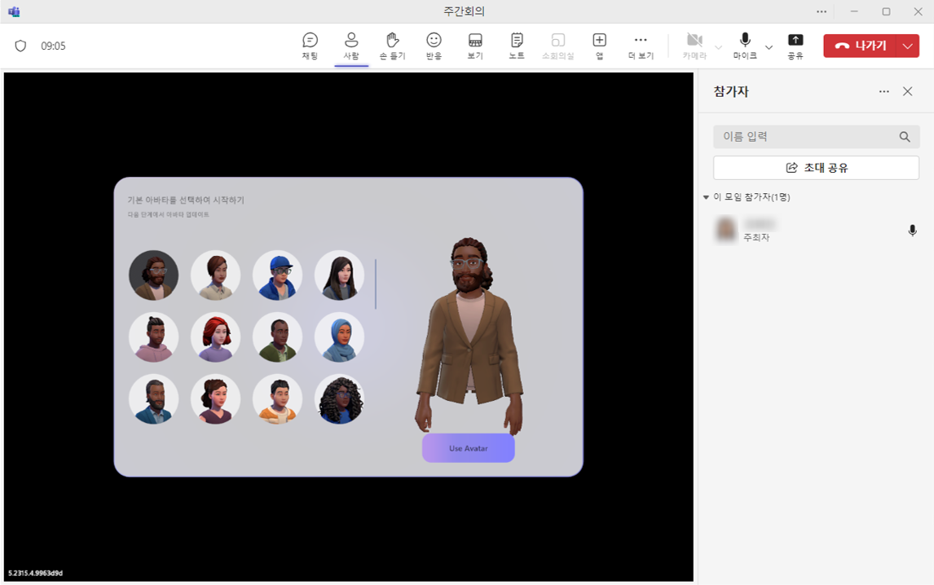This screenshot has width=934, height=585.
Task: Select the 사람 (people) icon
Action: click(351, 46)
